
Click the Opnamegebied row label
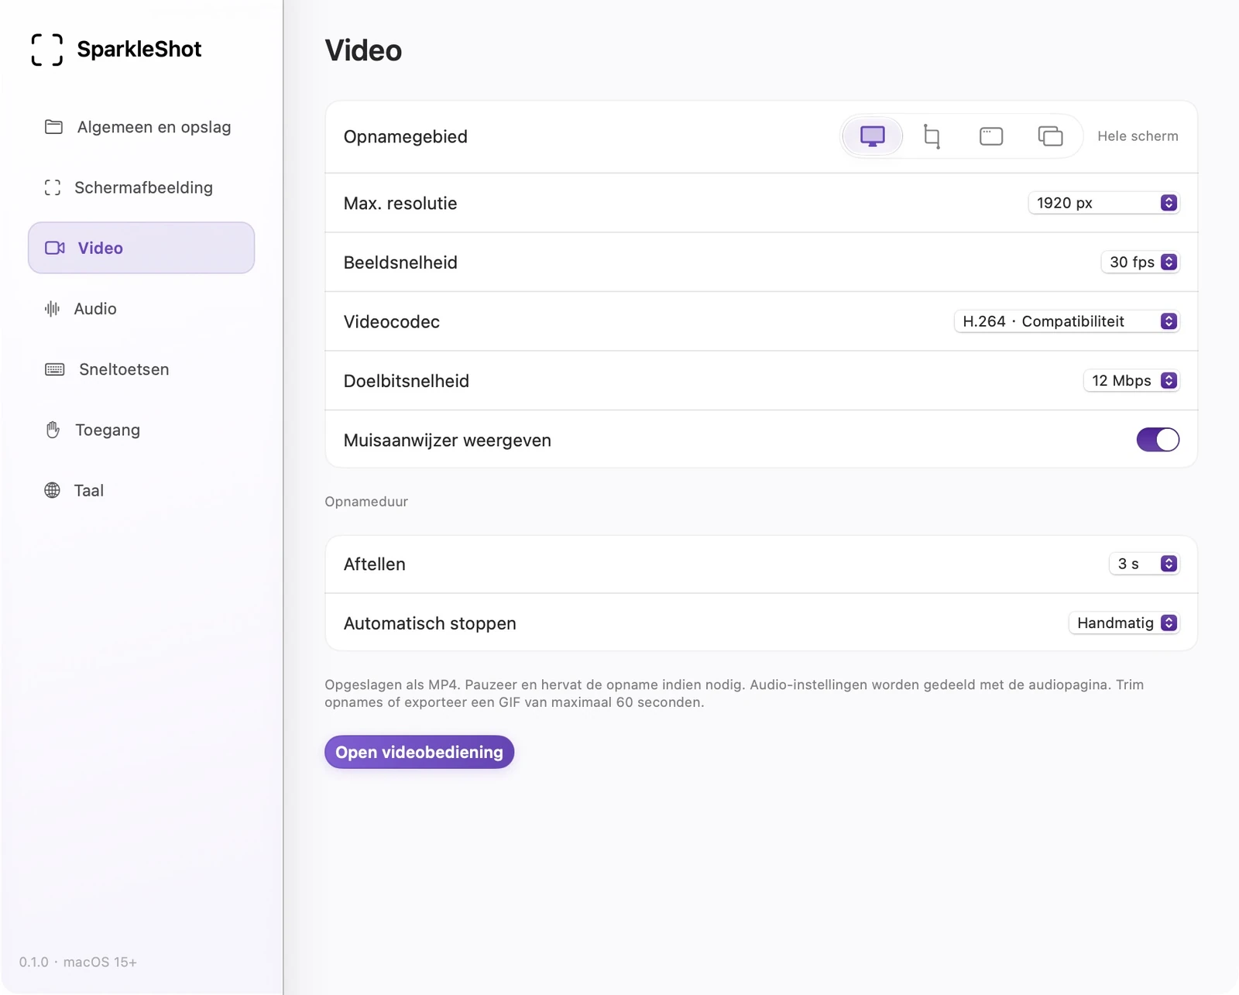(406, 137)
